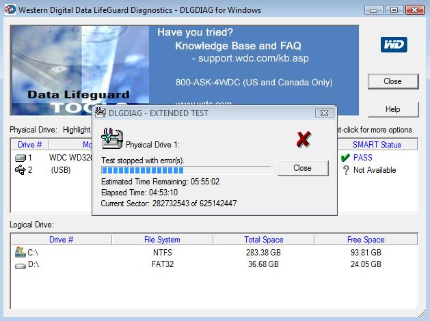This screenshot has width=430, height=321.
Task: Click the Test stopped with error(s) message
Action: (142, 160)
